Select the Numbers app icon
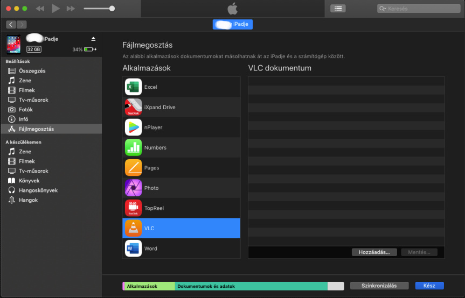This screenshot has width=465, height=298. pos(133,147)
